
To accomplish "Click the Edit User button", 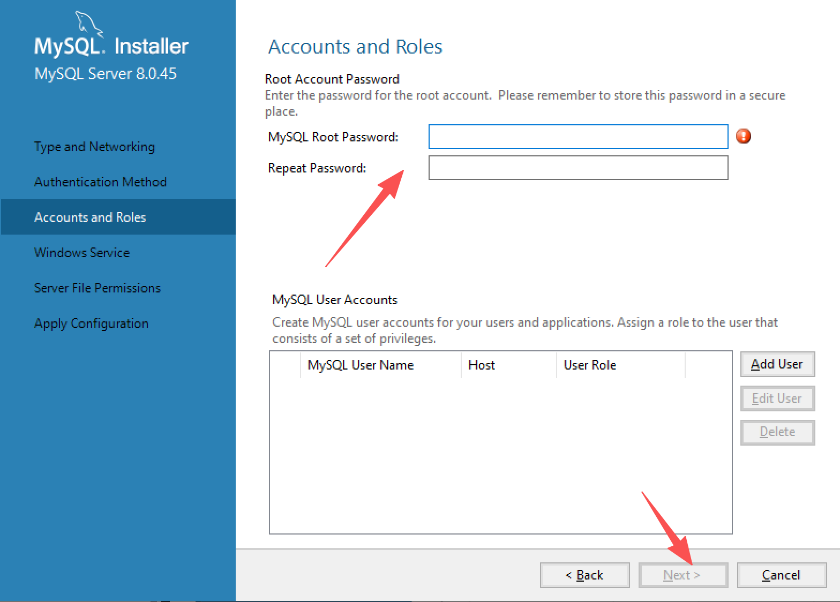I will tap(777, 398).
